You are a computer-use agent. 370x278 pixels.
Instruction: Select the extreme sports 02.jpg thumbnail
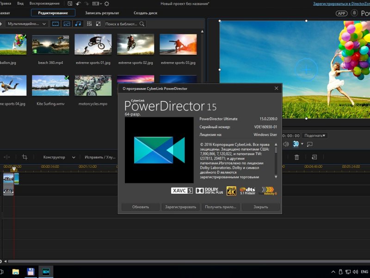tap(136, 44)
